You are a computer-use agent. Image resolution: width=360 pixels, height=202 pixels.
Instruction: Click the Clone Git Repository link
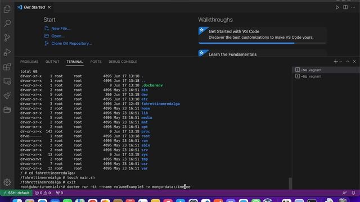[71, 43]
